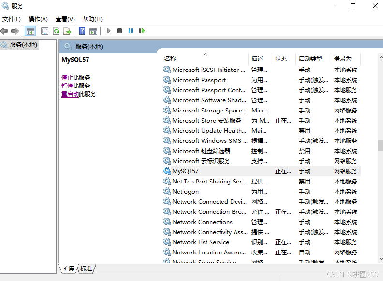Click the Refresh toolbar icon
Image resolution: width=383 pixels, height=281 pixels.
(x=57, y=31)
